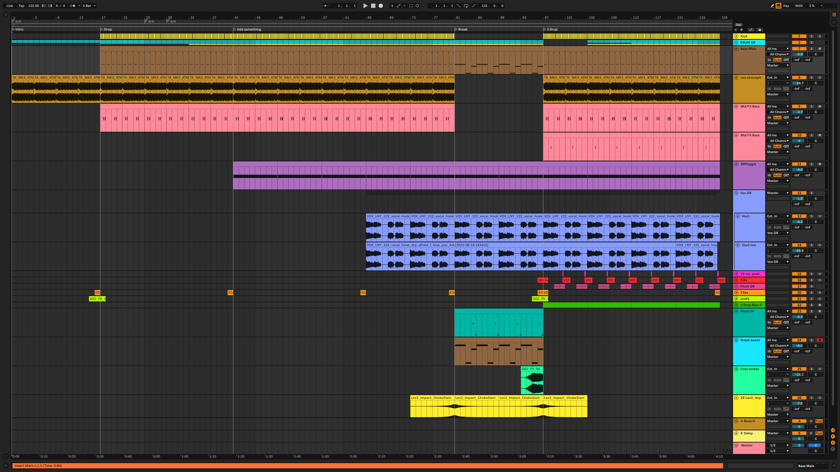
Task: Click the Stop button in transport
Action: [x=373, y=6]
